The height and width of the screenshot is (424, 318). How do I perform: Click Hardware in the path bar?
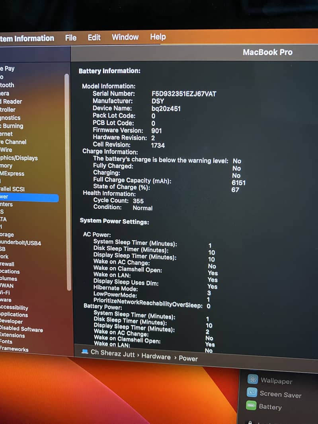pyautogui.click(x=156, y=356)
